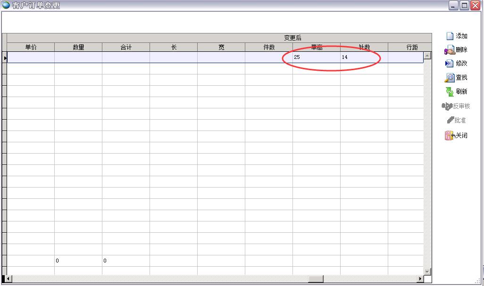Screen dimensions: 484x286
Task: Click the horizontal scrollbar right arrow
Action: pyautogui.click(x=420, y=279)
